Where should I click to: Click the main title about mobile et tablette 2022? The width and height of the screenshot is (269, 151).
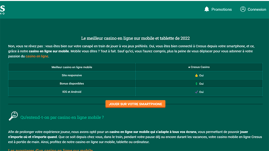pos(138,39)
